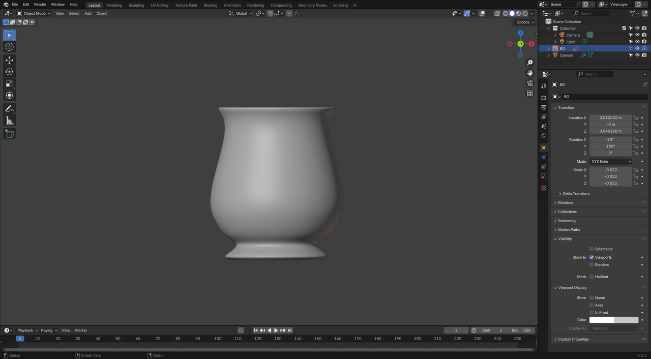Play the animation forward

[x=276, y=331]
